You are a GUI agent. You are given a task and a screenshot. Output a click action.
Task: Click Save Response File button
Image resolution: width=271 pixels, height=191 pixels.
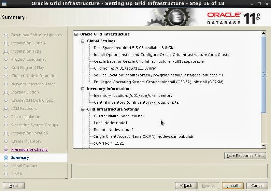coord(245,156)
